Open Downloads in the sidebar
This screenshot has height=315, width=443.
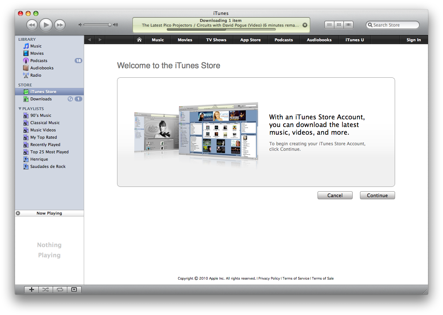49,99
